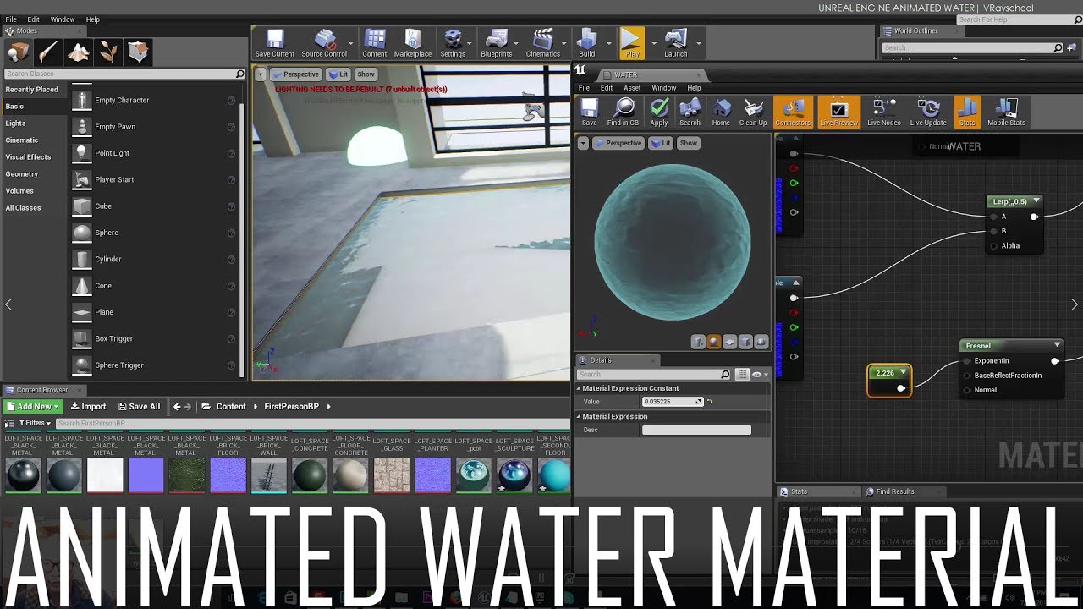Click the Clean Up icon

pyautogui.click(x=753, y=112)
